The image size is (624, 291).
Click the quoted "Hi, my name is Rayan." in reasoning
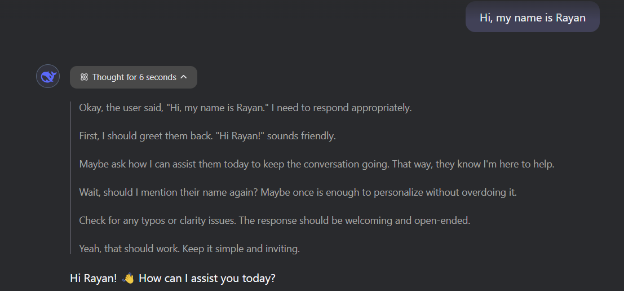click(218, 107)
